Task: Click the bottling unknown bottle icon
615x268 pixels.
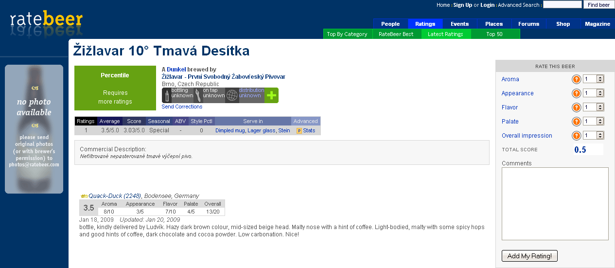Action: 167,95
